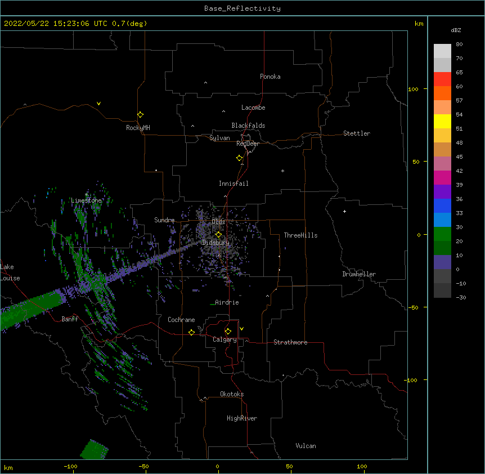The image size is (485, 474).
Task: Pick the yellow 54–51 dBZ swatch
Action: click(442, 121)
